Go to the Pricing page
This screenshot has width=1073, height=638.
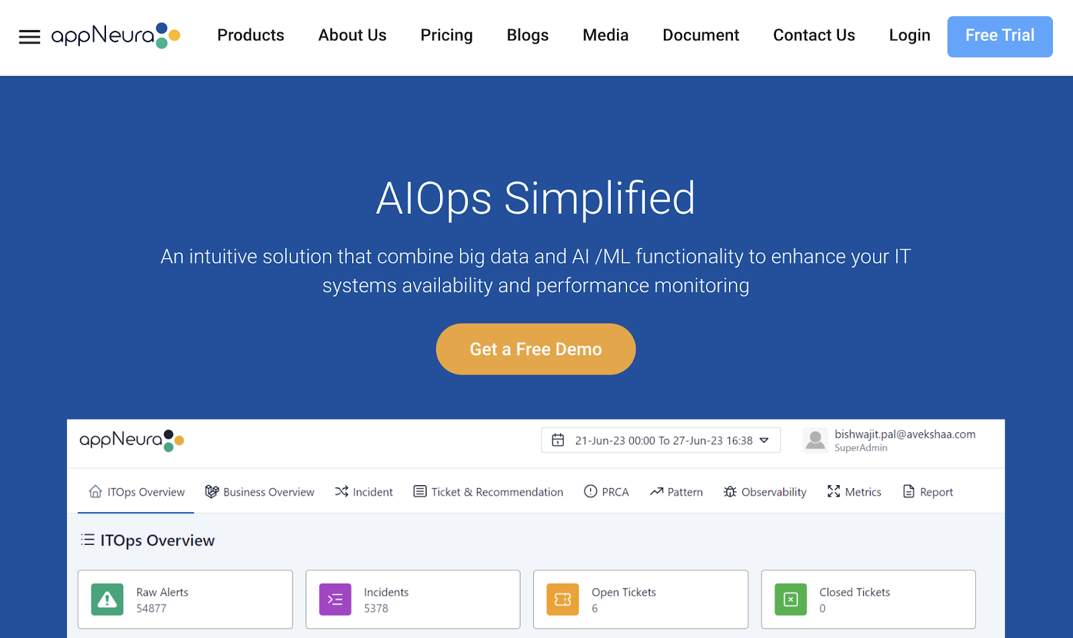coord(447,36)
